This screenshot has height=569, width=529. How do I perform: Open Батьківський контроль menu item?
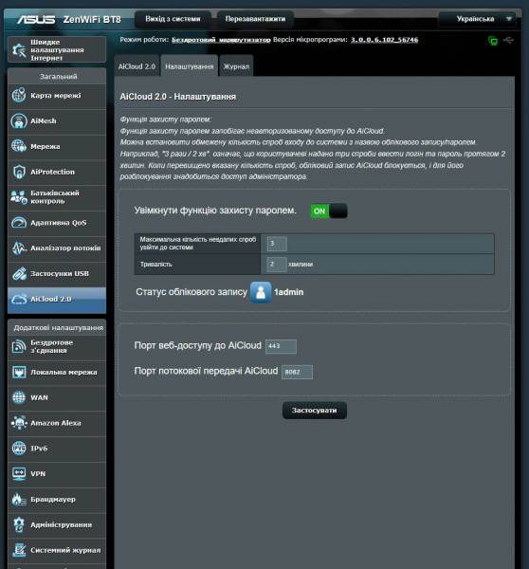click(x=57, y=197)
